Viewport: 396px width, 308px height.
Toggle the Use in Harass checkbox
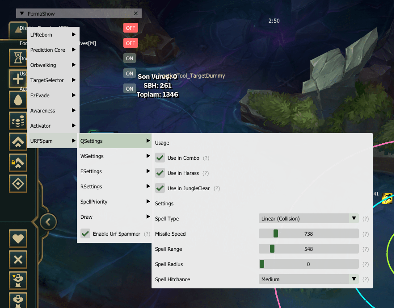tap(160, 173)
